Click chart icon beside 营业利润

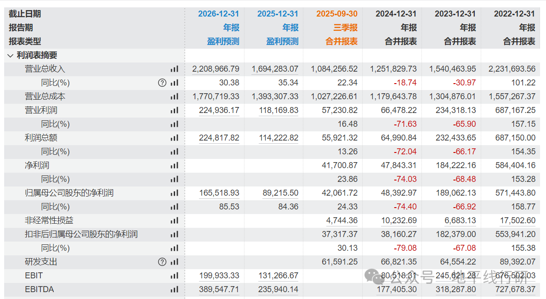coord(174,110)
